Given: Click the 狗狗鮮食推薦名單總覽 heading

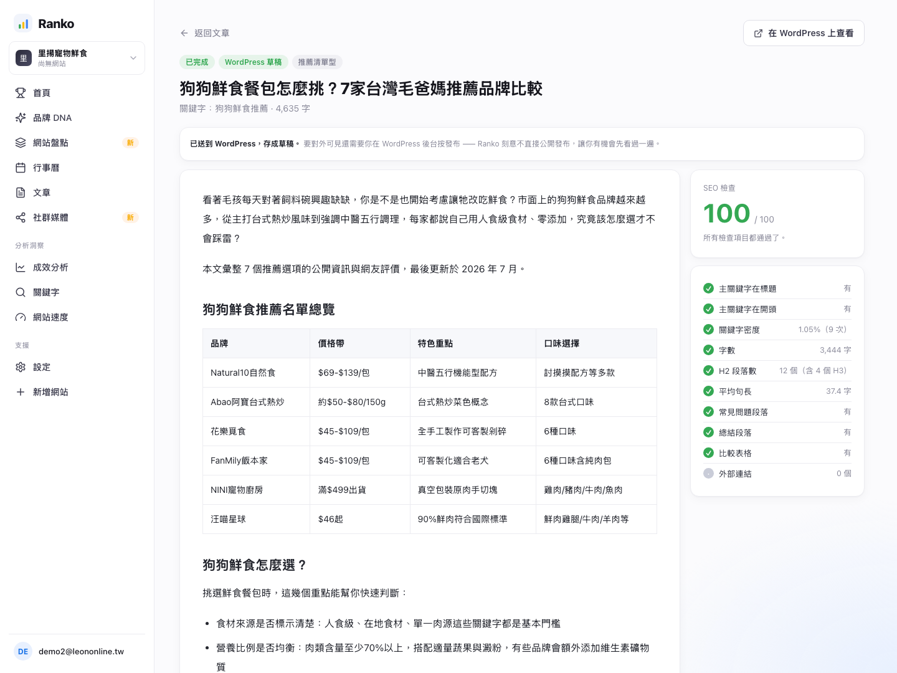Looking at the screenshot, I should [268, 310].
